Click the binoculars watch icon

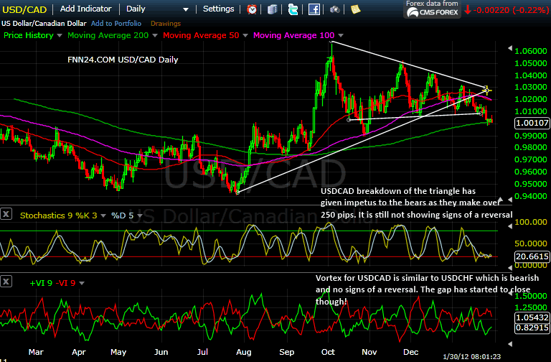pyautogui.click(x=335, y=9)
